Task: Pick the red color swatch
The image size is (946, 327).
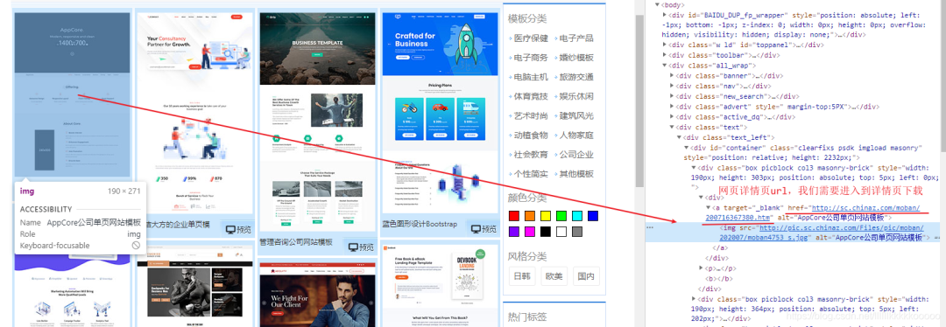Action: 514,216
